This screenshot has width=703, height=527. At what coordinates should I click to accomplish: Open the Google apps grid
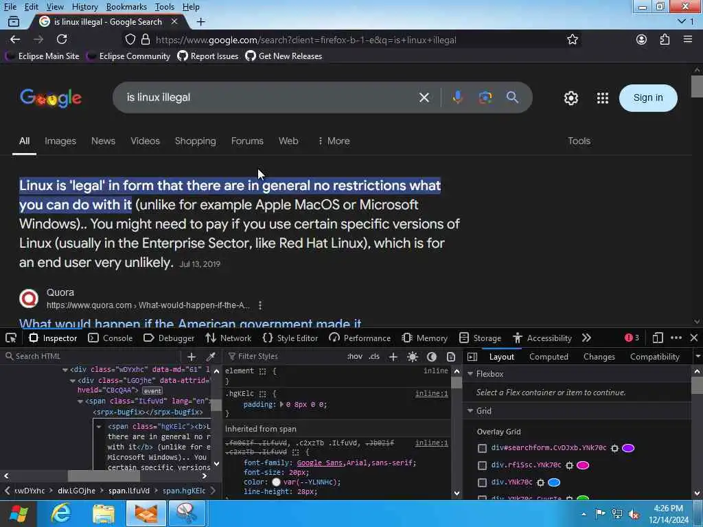603,98
